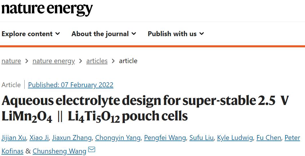Click the Chunsheng Wang author link
This screenshot has height=156, width=305.
click(59, 151)
